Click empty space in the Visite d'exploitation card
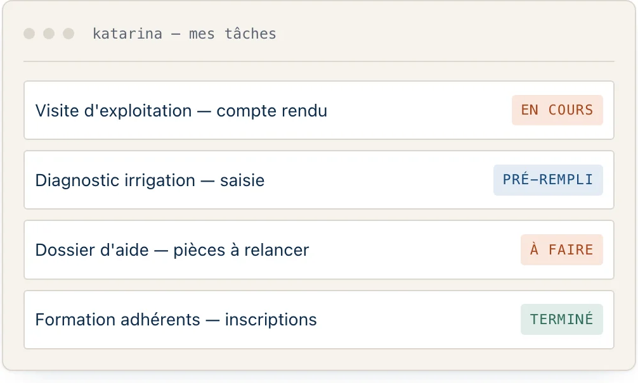Screen dimensions: 638x383 pos(419,110)
